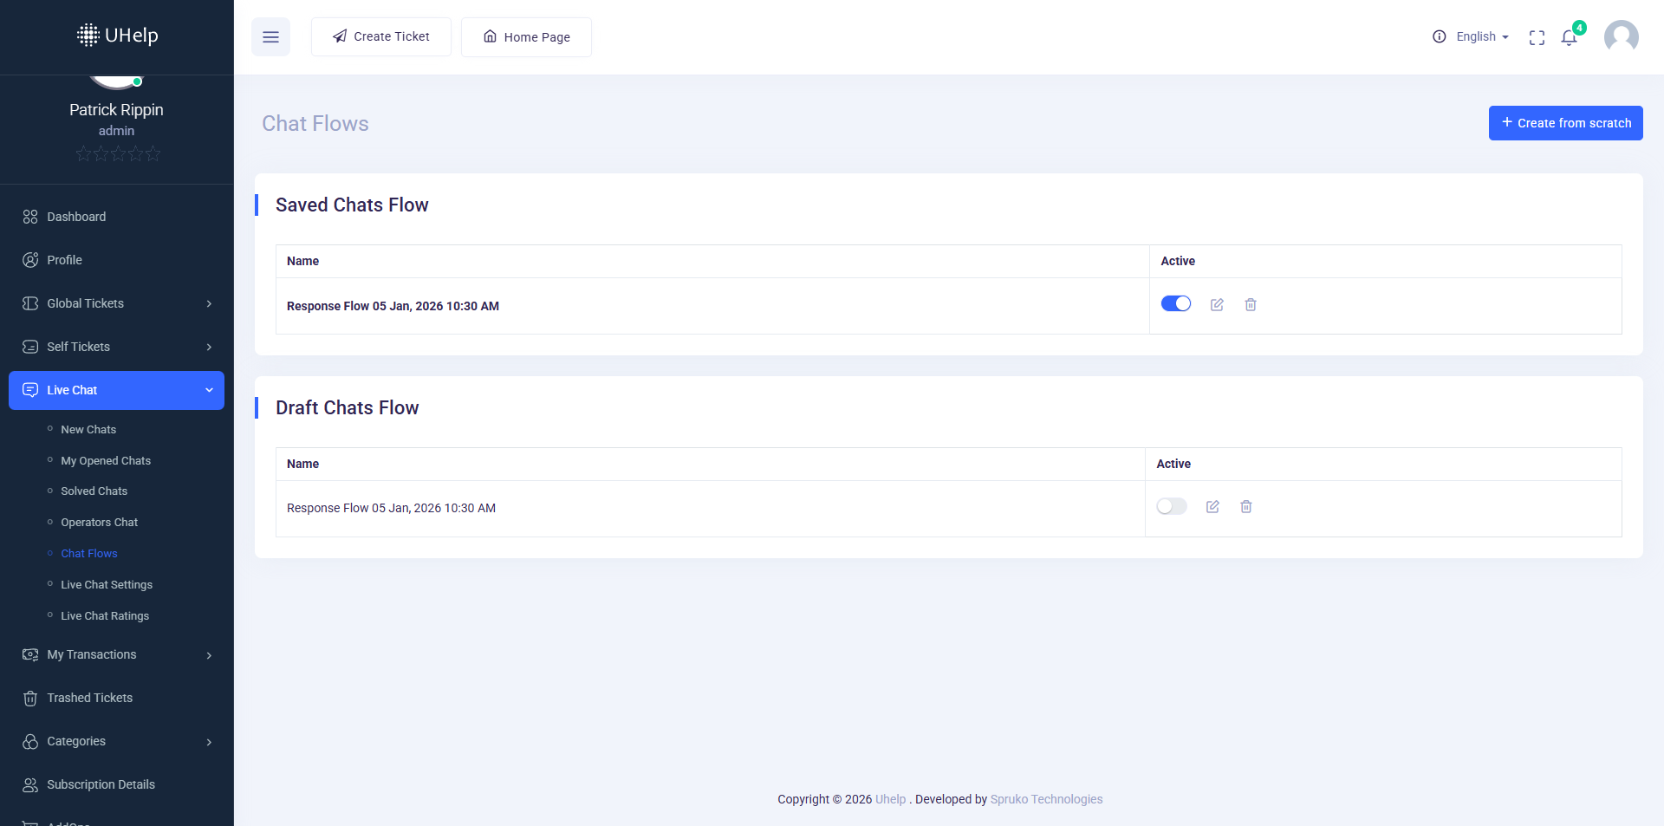
Task: Edit the draft Response Flow
Action: [1212, 507]
